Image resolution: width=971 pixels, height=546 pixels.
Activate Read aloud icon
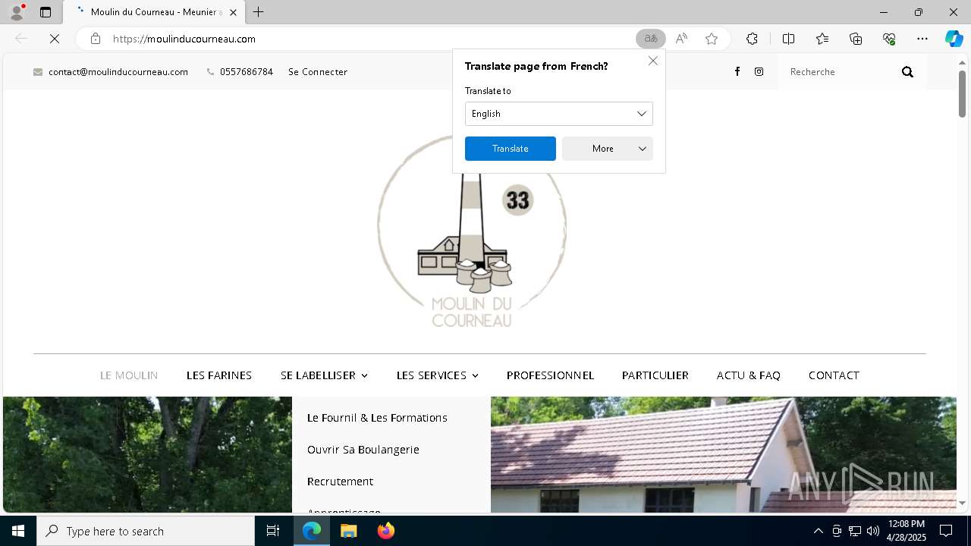coord(681,39)
